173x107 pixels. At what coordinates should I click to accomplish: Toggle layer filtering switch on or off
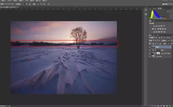172,37
